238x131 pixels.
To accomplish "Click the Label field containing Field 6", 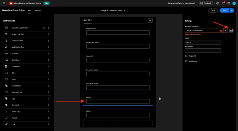I will [203, 42].
